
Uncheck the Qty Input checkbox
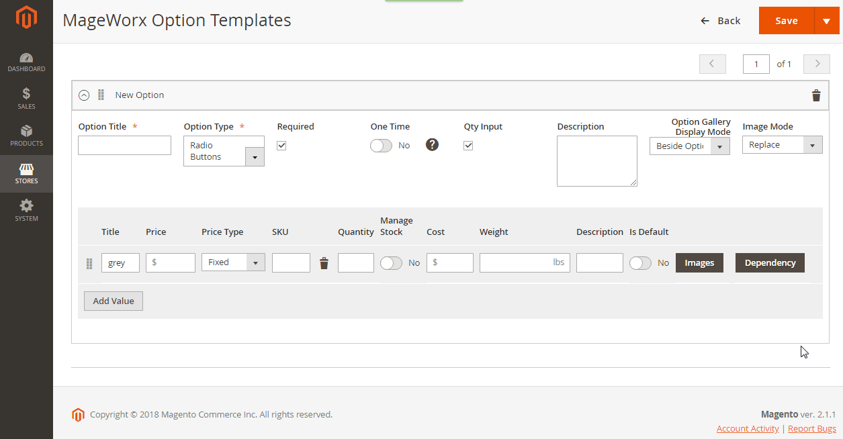tap(468, 146)
